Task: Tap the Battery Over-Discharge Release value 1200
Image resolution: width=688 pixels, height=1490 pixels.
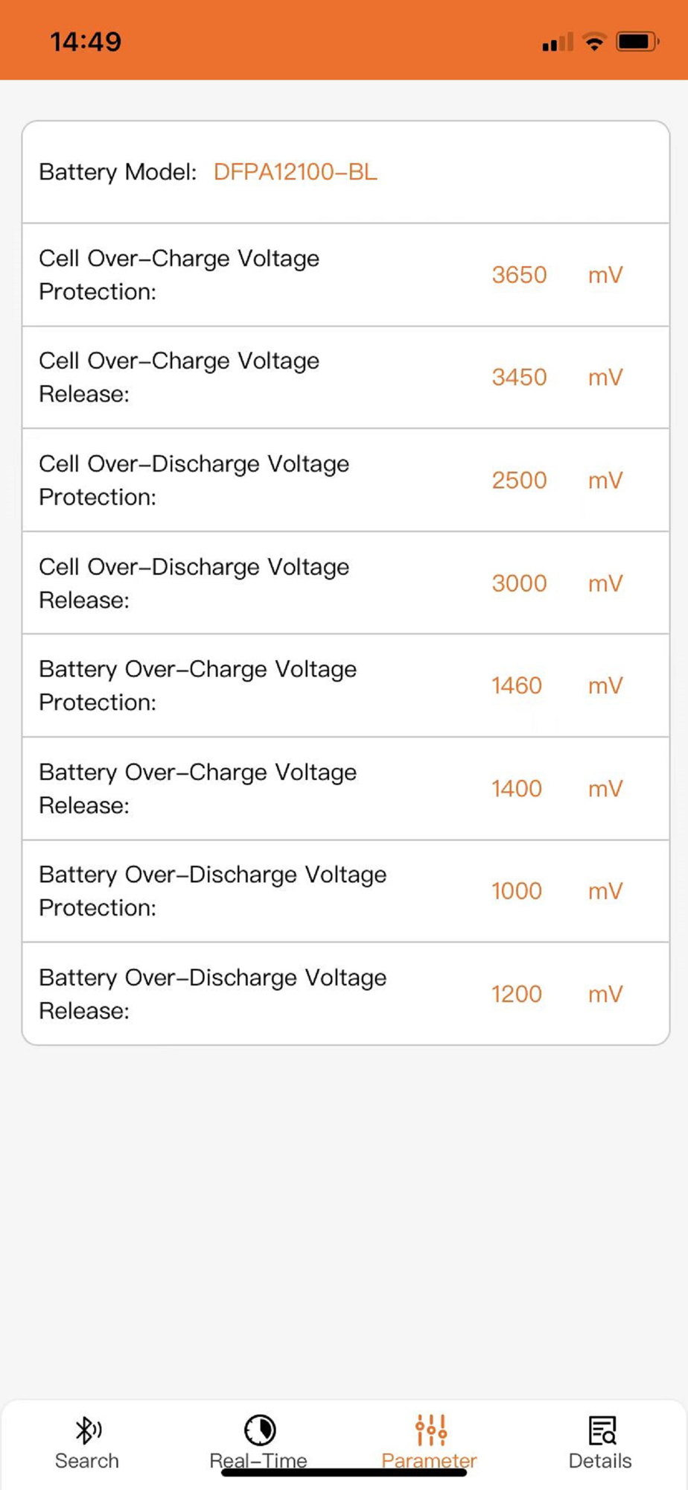Action: coord(517,994)
